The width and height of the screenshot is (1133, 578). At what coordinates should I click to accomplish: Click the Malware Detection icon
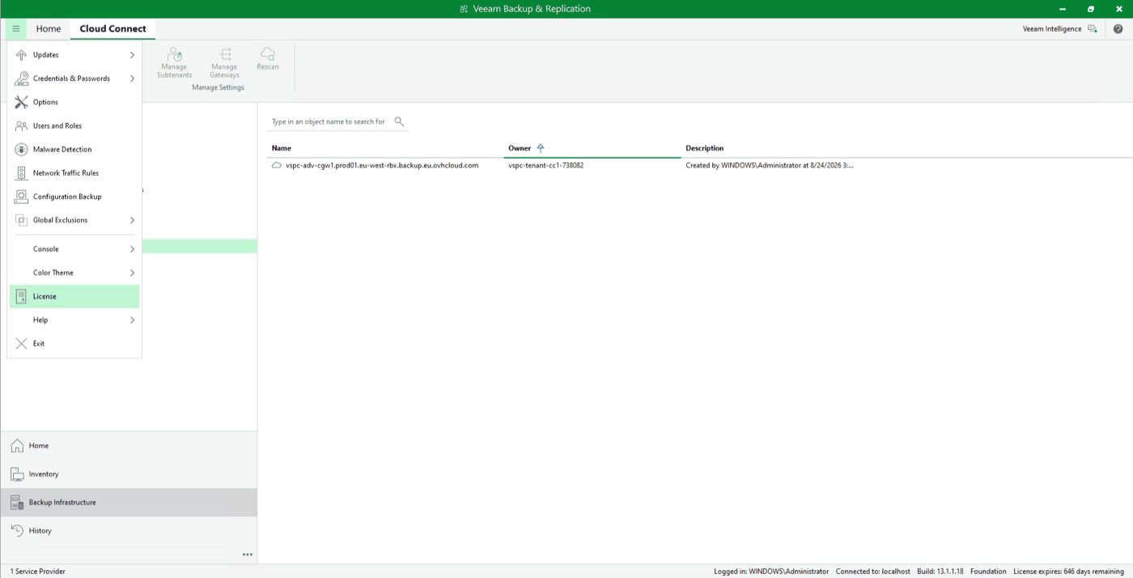pos(21,149)
